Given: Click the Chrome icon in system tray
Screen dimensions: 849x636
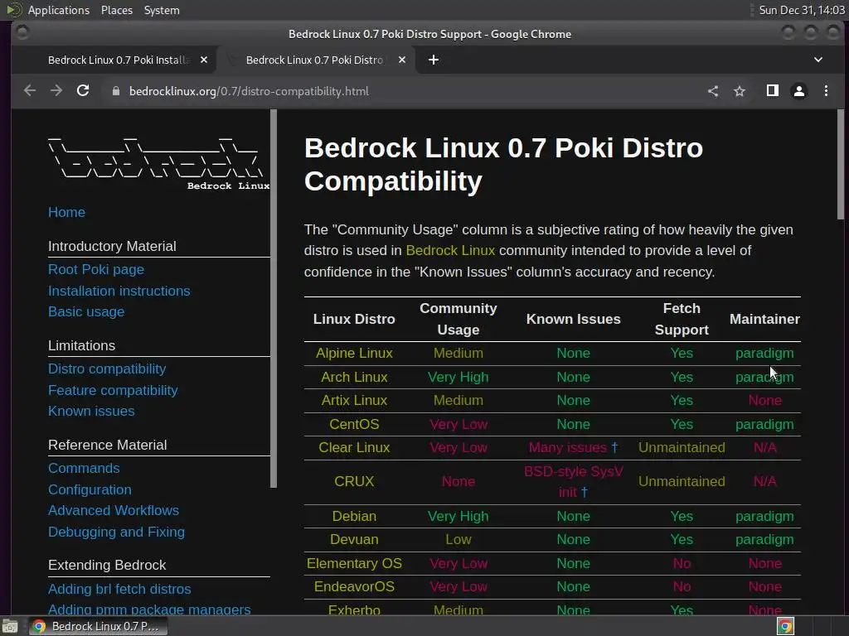Looking at the screenshot, I should [786, 626].
